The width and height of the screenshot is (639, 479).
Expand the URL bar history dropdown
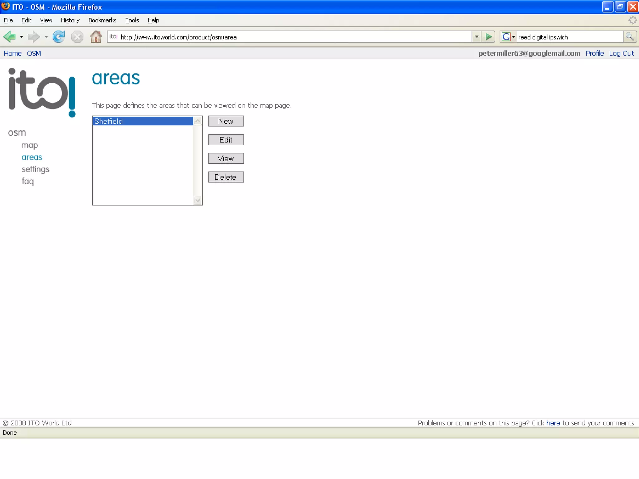[x=476, y=37]
